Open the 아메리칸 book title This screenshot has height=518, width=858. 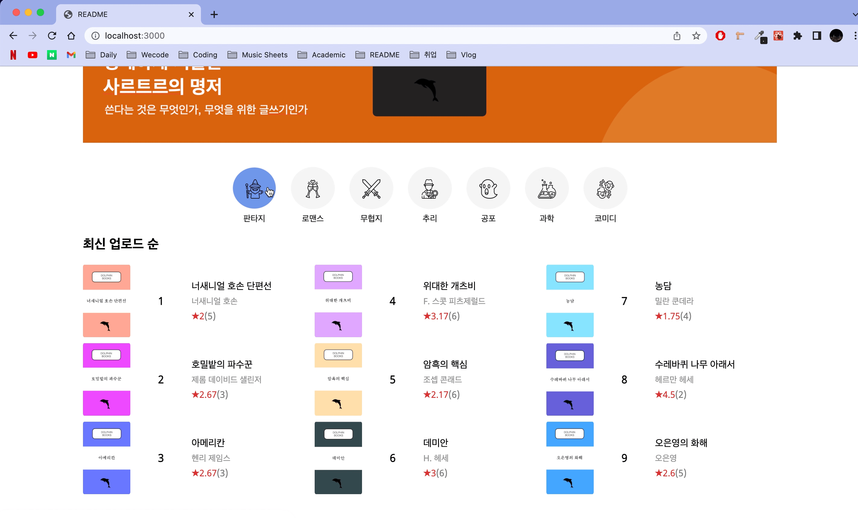(208, 443)
